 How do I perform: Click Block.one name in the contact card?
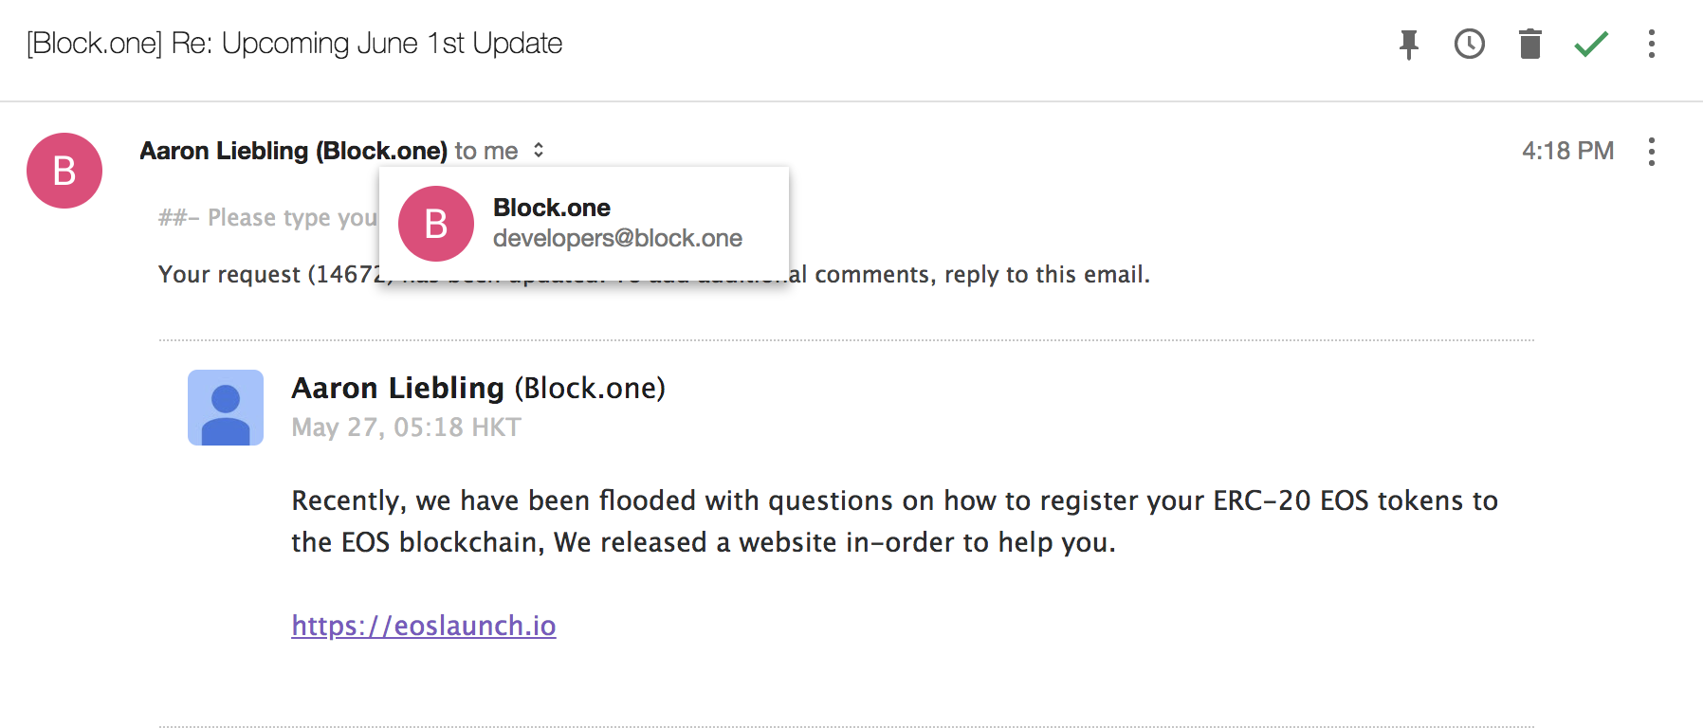(552, 208)
